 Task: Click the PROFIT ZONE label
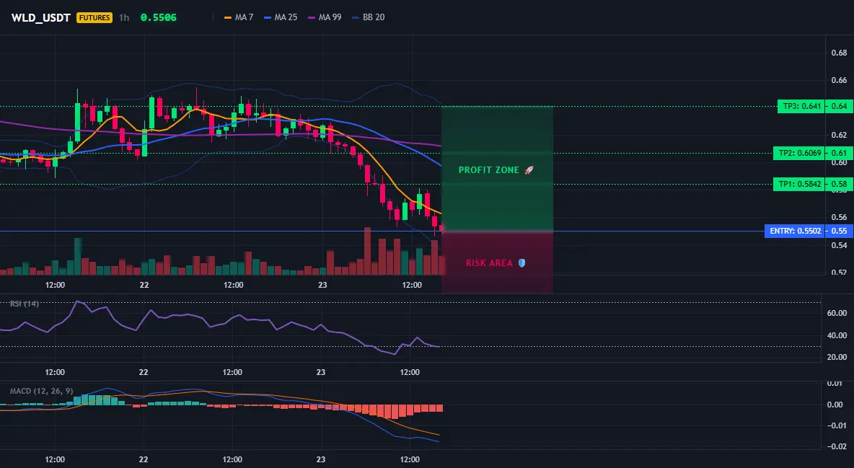tap(488, 170)
